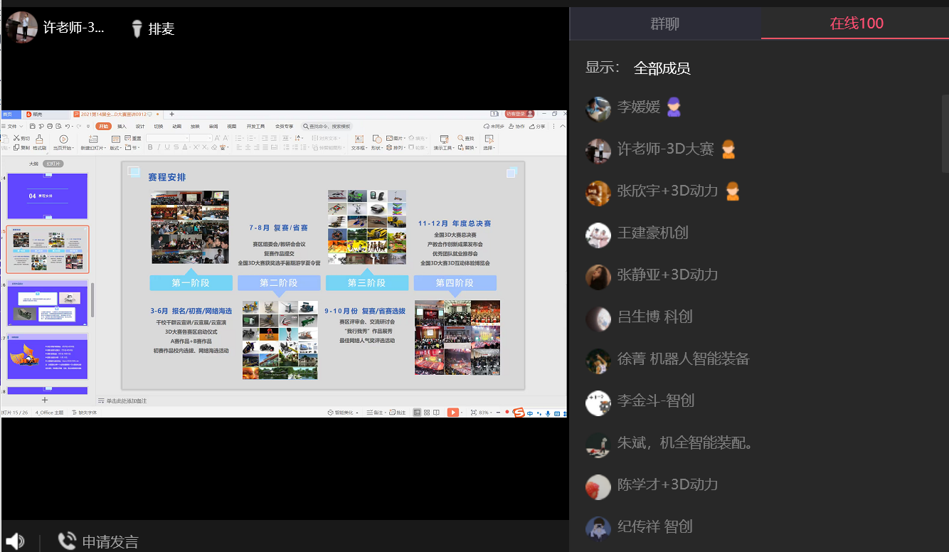Start slideshow with orange play button in status bar
This screenshot has width=949, height=552.
[x=452, y=413]
